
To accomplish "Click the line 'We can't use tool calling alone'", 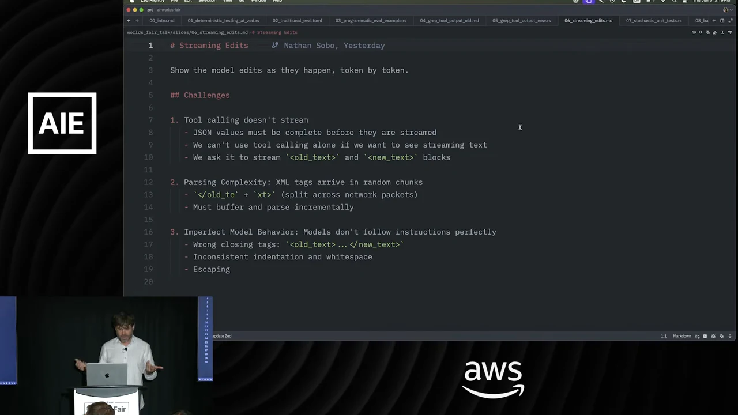I will click(336, 145).
